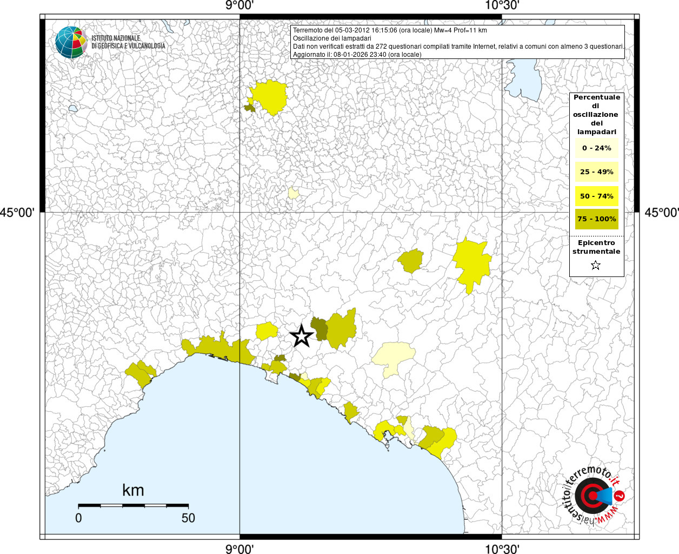The image size is (679, 554).
Task: Select the 0 - 24% legend swatch
Action: click(596, 148)
